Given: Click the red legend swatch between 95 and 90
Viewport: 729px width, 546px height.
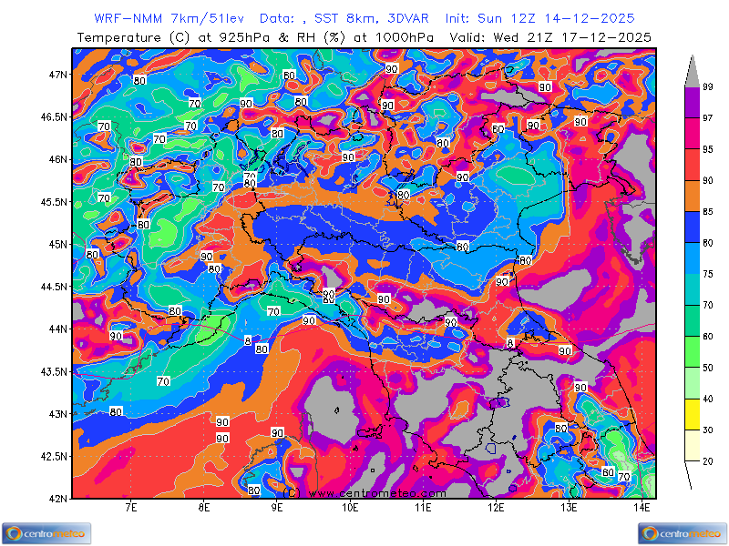Looking at the screenshot, I should coord(692,166).
